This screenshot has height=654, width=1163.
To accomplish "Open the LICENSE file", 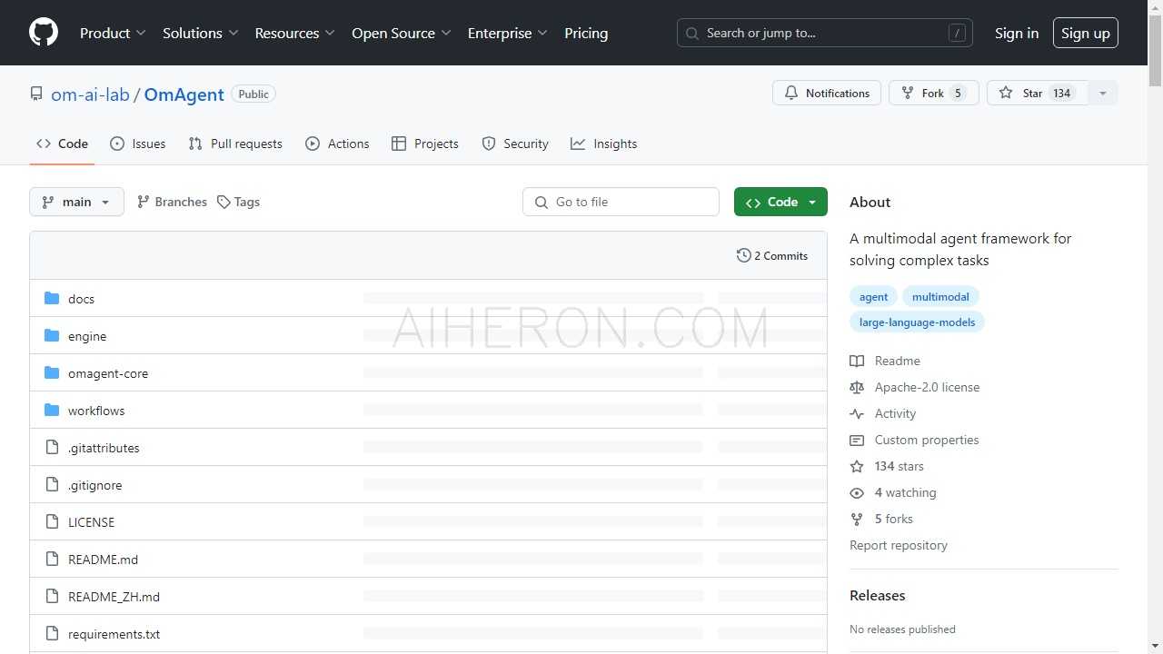I will [91, 522].
